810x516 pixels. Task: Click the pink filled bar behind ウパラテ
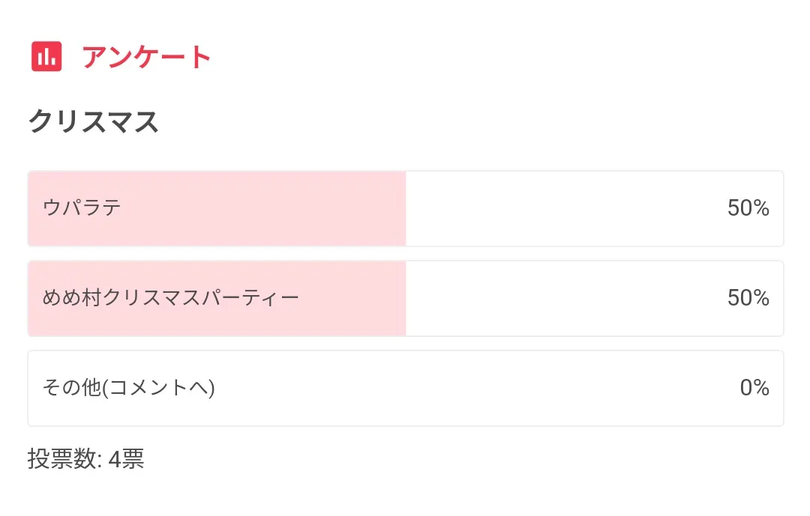262,208
